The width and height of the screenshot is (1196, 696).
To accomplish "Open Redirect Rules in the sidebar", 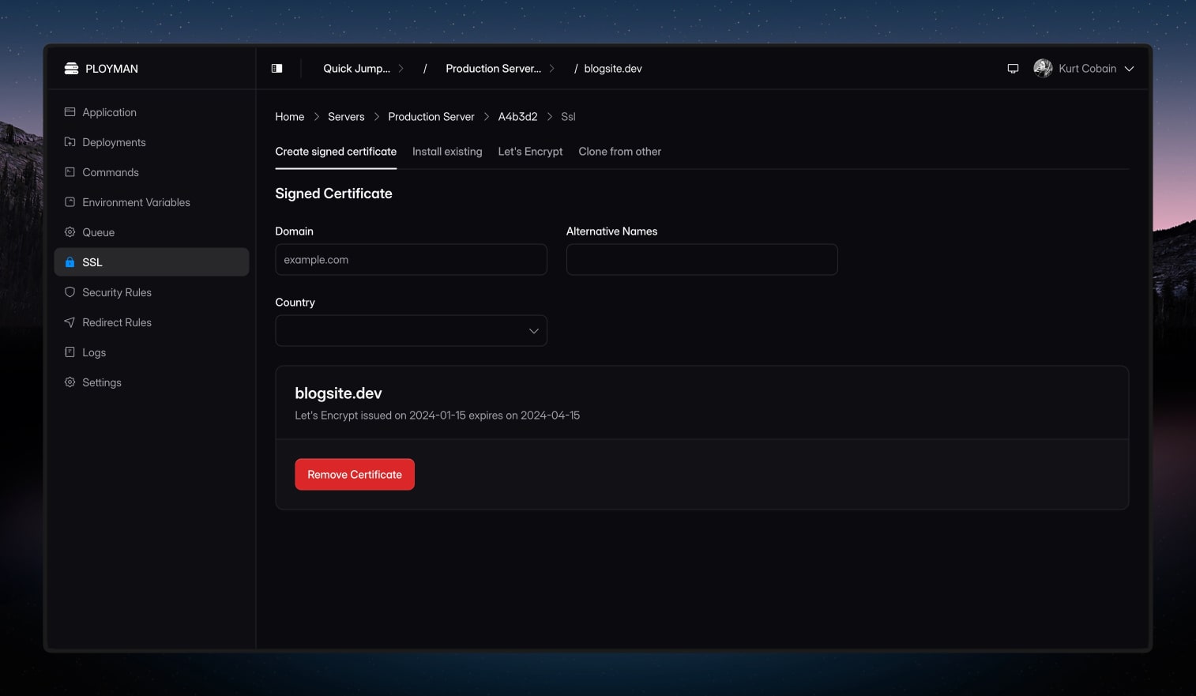I will (152, 322).
